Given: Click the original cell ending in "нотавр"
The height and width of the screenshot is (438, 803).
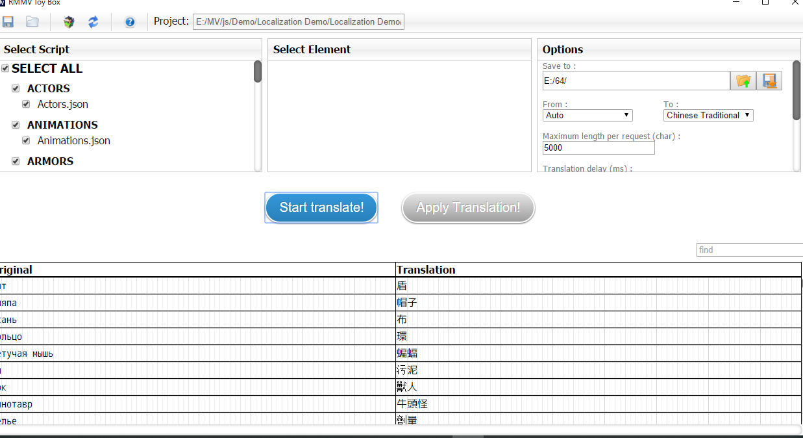Looking at the screenshot, I should [x=197, y=404].
